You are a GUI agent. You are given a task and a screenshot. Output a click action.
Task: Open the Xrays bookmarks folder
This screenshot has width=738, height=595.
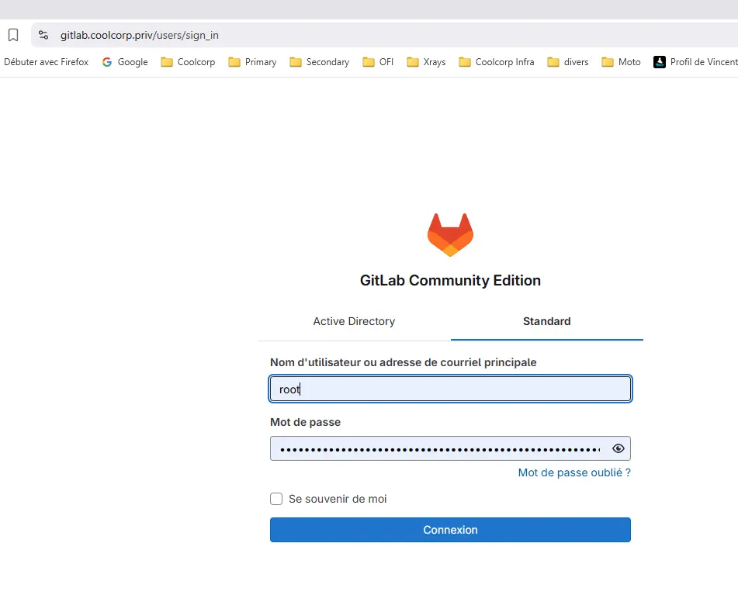coord(426,62)
